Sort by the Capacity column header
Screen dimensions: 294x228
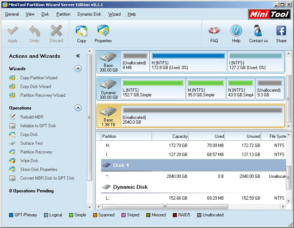coord(170,136)
